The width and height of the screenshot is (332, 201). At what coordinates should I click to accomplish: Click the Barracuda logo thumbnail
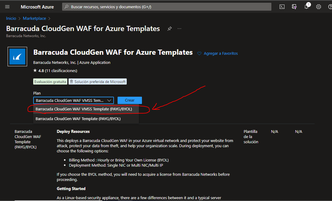[x=17, y=56]
